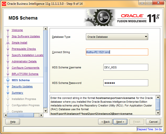166x134 pixels.
Task: Click the Elapsed Time status text
Action: (x=149, y=129)
